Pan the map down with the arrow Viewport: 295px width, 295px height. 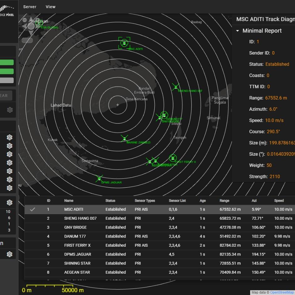pyautogui.click(x=31, y=33)
